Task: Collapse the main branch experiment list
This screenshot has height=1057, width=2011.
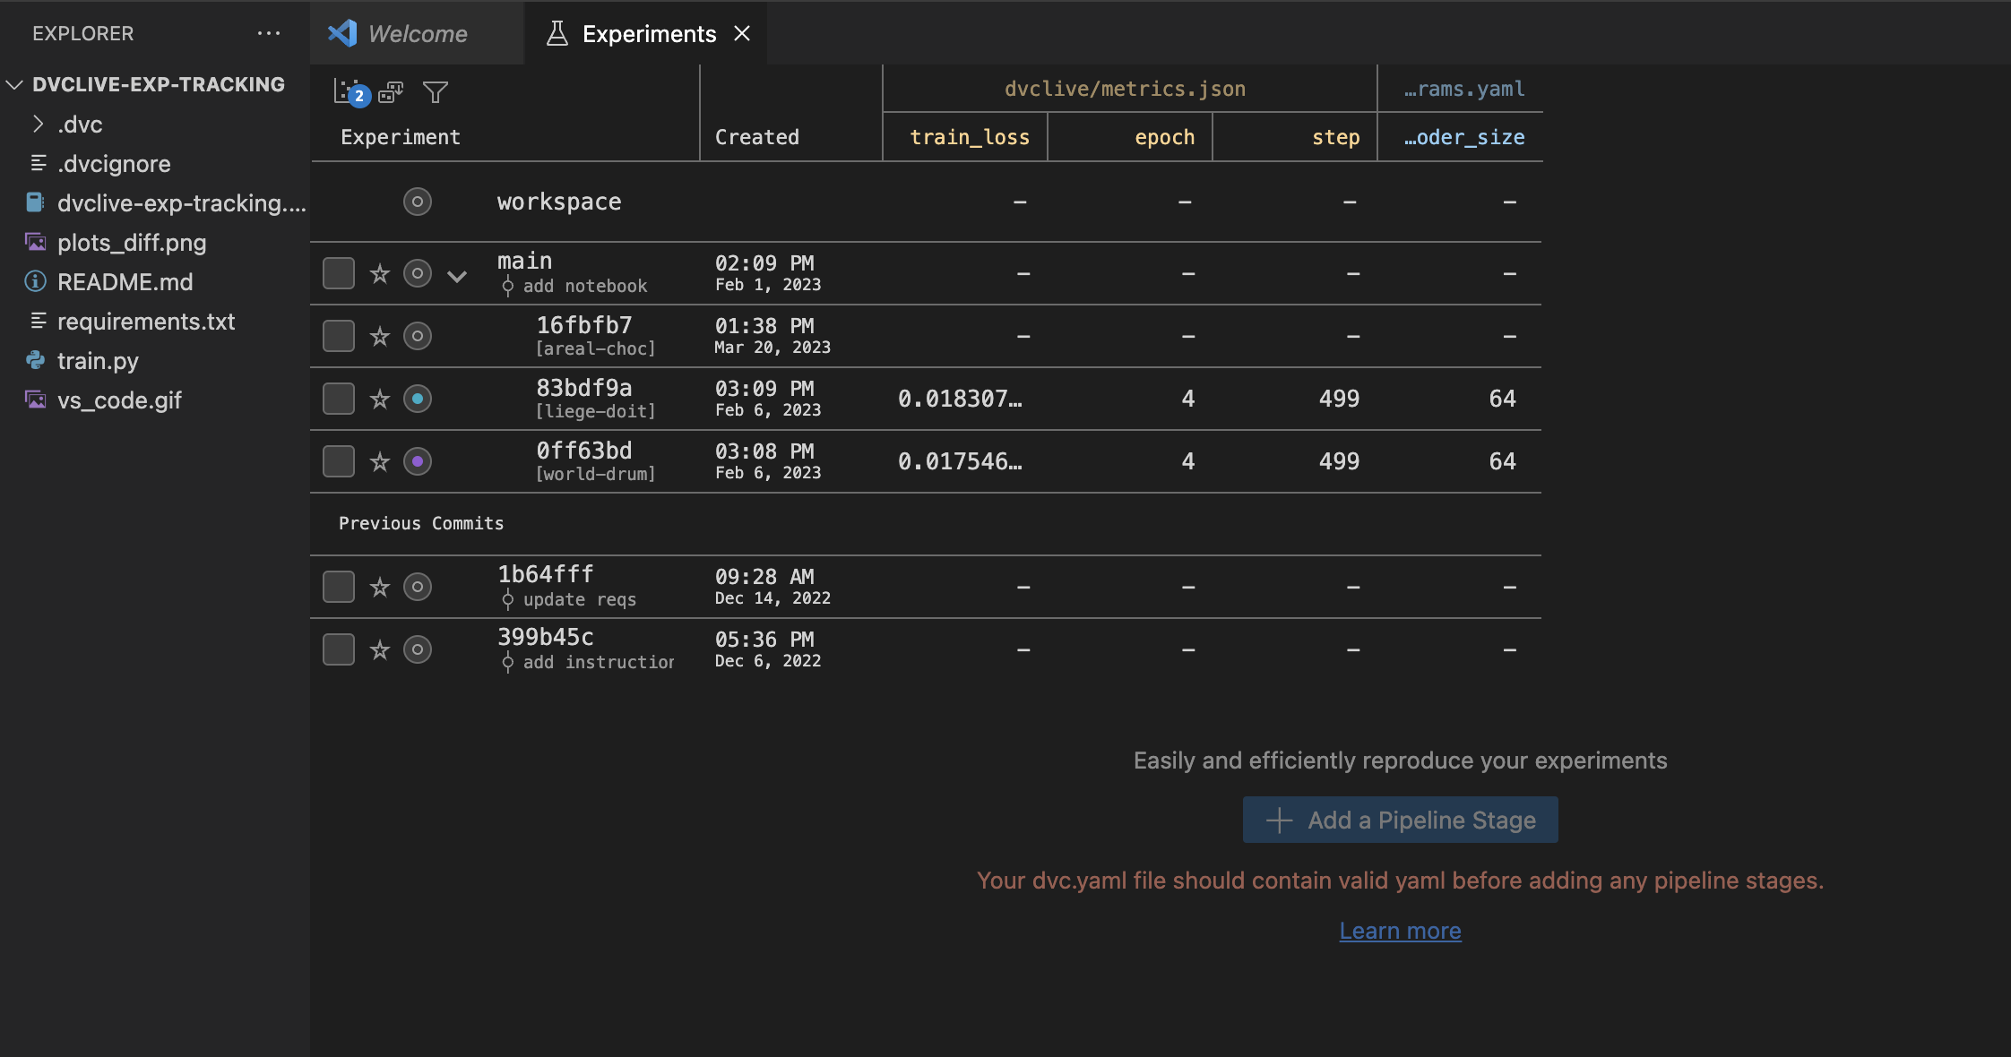Action: click(458, 276)
